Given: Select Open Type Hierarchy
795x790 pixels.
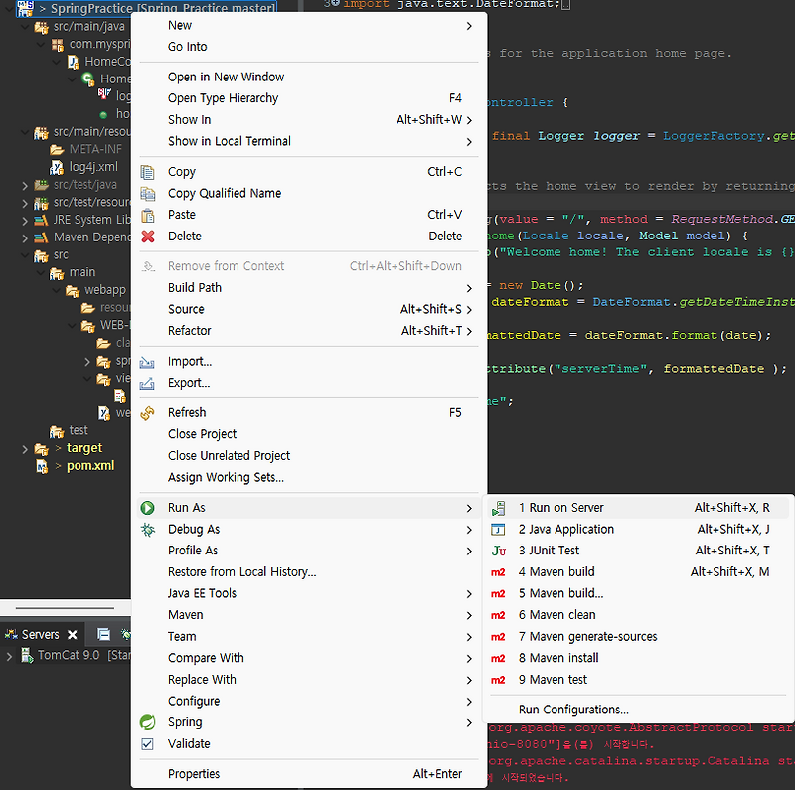Looking at the screenshot, I should pos(309,98).
